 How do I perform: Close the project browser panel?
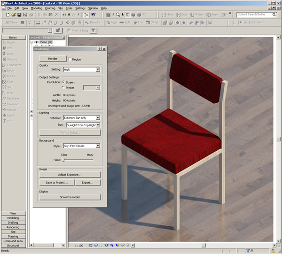63,38
